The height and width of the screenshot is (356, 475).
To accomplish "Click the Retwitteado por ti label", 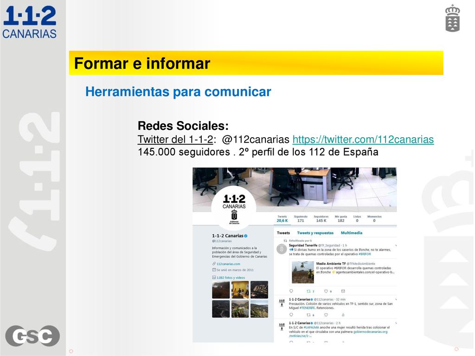I will (300, 241).
